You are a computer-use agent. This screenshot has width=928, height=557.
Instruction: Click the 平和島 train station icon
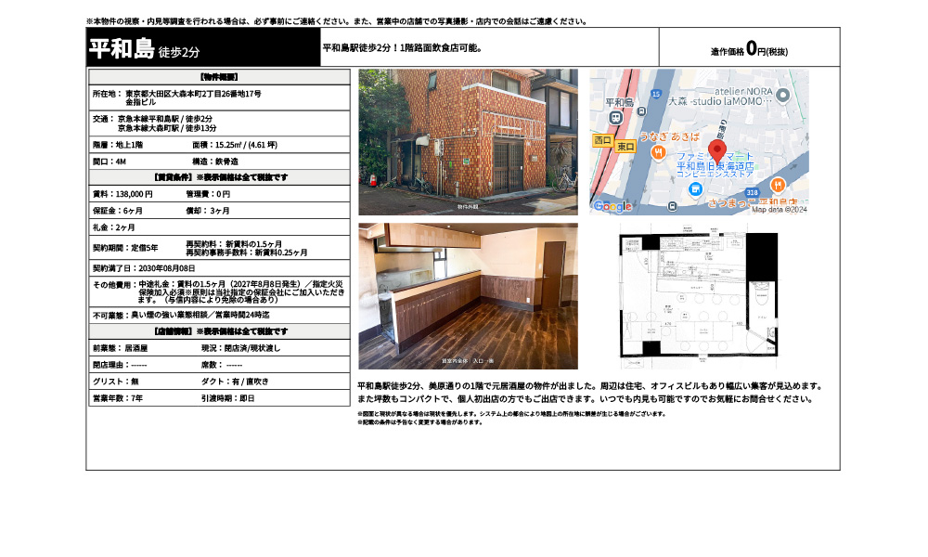pyautogui.click(x=615, y=117)
